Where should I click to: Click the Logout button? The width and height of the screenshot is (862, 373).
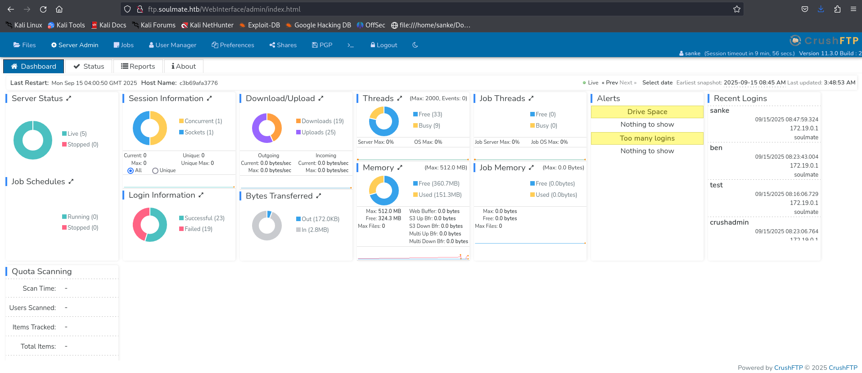point(384,45)
